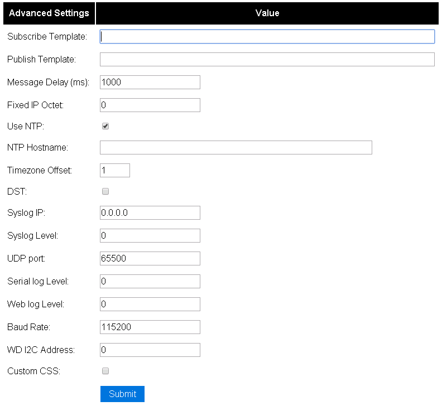Viewport: 442px width, 406px height.
Task: Tick the Custom CSS checkbox
Action: 105,371
